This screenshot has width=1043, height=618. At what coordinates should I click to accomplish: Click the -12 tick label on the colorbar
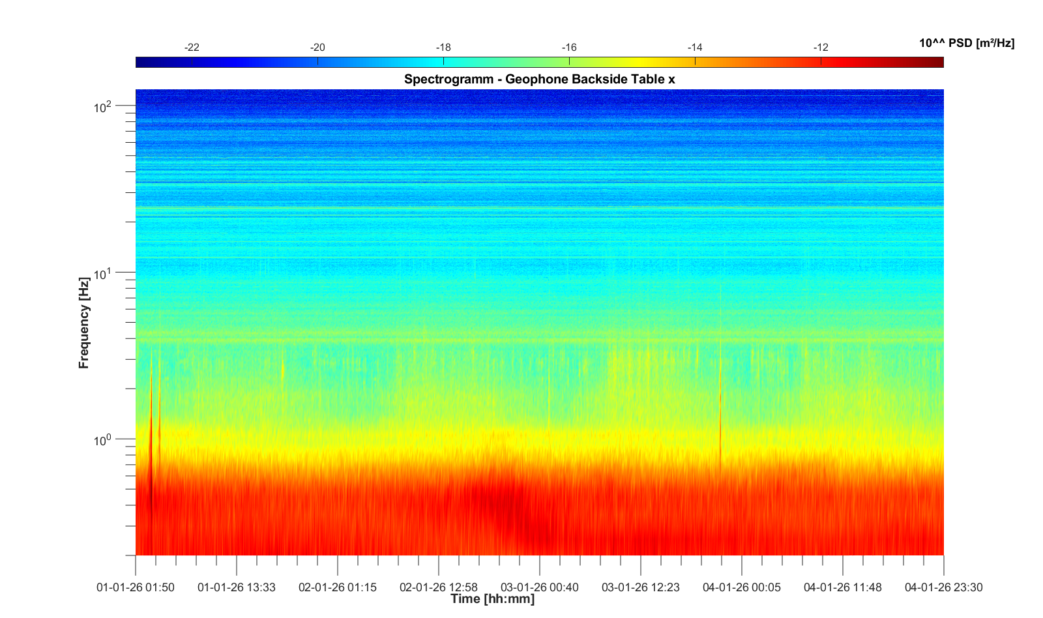click(821, 48)
